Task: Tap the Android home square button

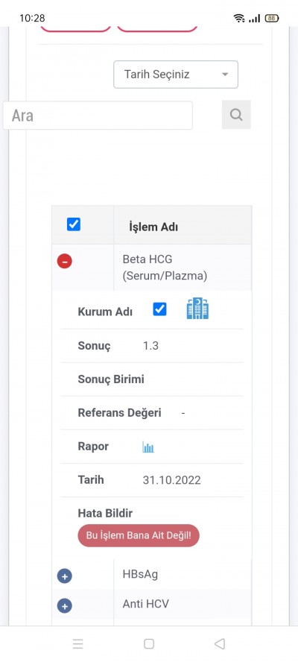Action: [149, 644]
